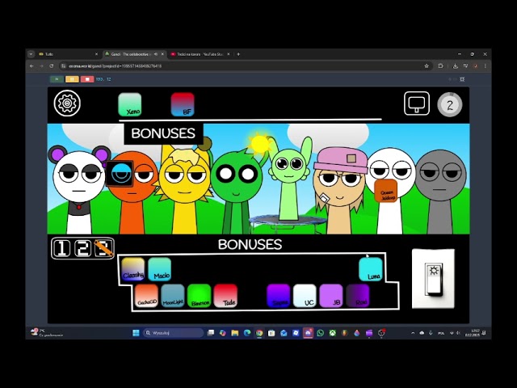Click the browser address bar
The image size is (517, 388).
[x=246, y=66]
